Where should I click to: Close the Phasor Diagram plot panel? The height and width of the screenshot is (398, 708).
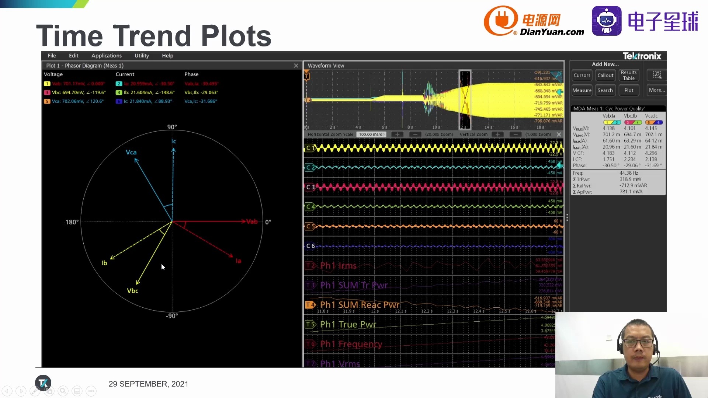[x=296, y=66]
